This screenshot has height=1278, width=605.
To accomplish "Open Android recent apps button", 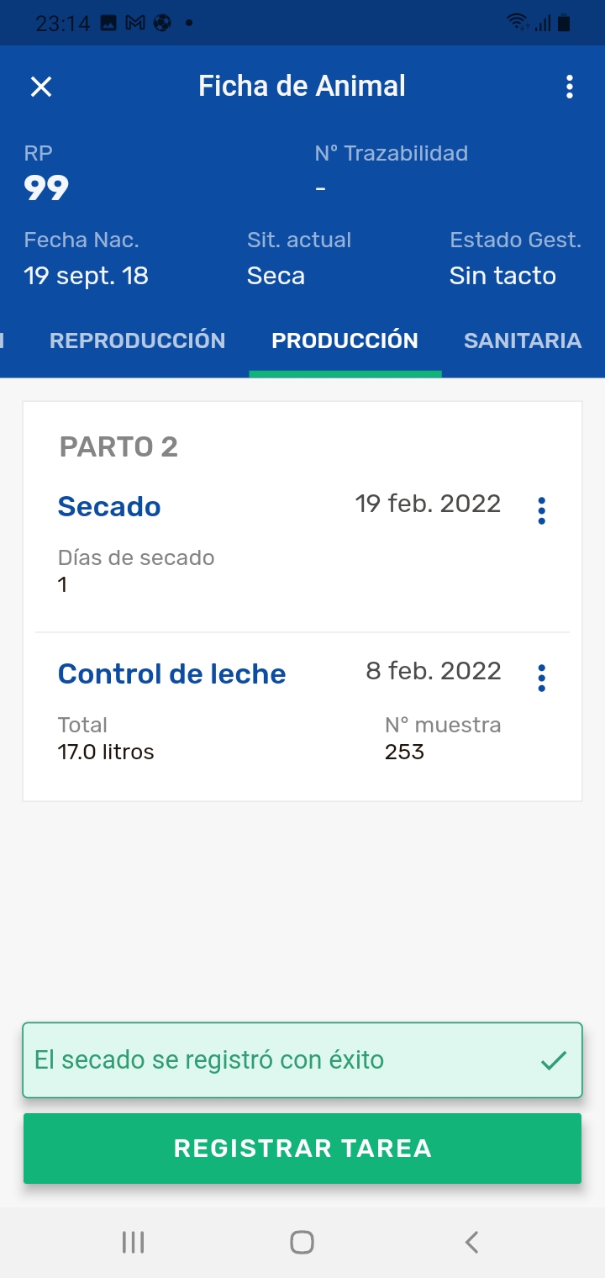I will click(134, 1242).
